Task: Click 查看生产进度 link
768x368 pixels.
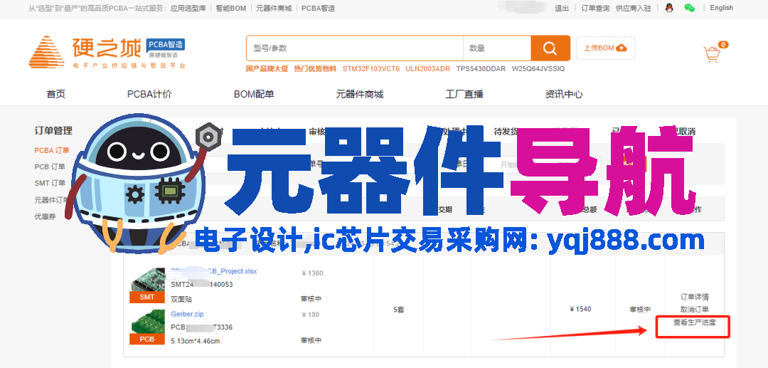Action: 695,322
